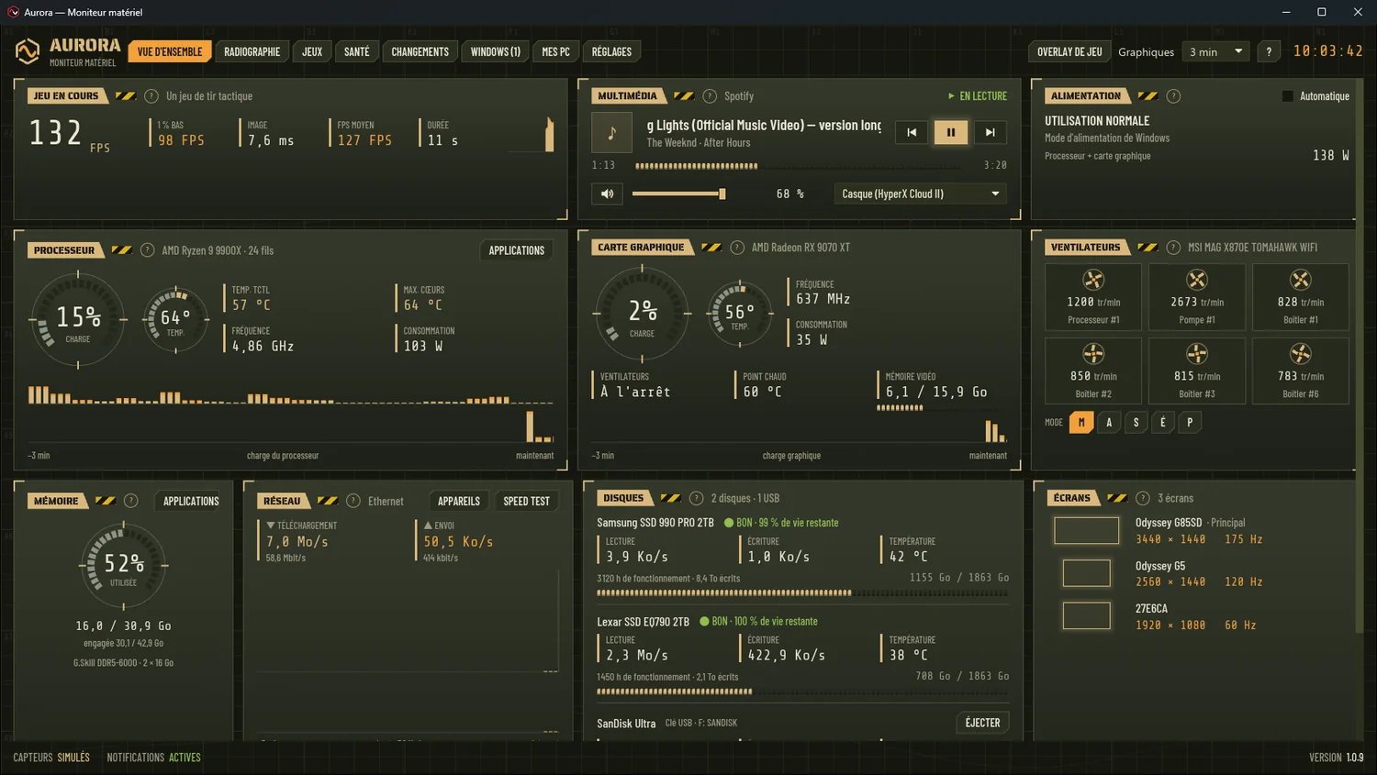Switch fan mode to S

click(x=1136, y=423)
